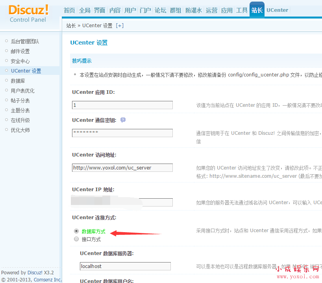
Task: Open the 群组 top menu
Action: click(176, 10)
